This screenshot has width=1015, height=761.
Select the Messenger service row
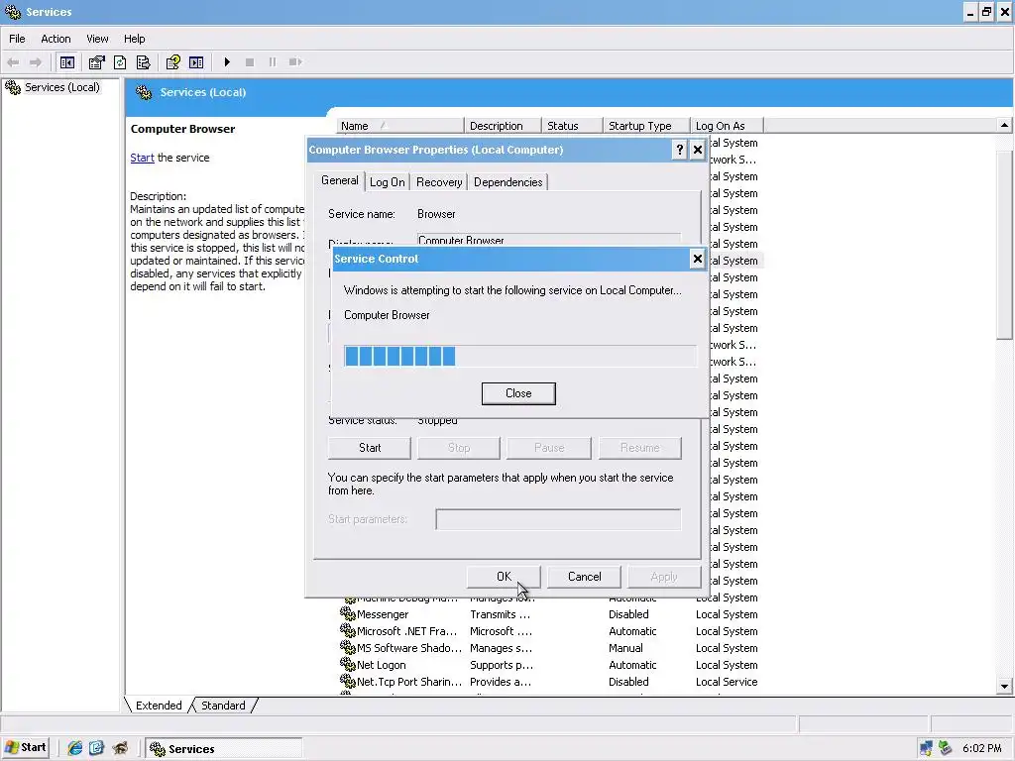[550, 614]
